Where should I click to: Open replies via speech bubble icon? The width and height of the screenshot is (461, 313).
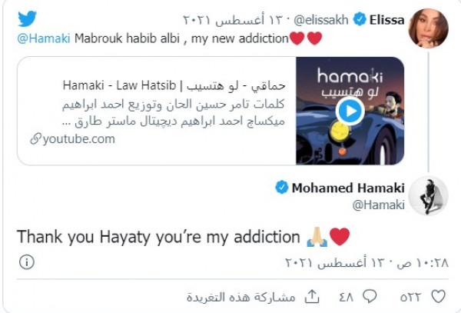click(x=370, y=296)
